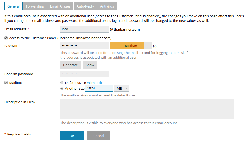Switch to the Forwarding tab
The image size is (244, 143).
[35, 6]
